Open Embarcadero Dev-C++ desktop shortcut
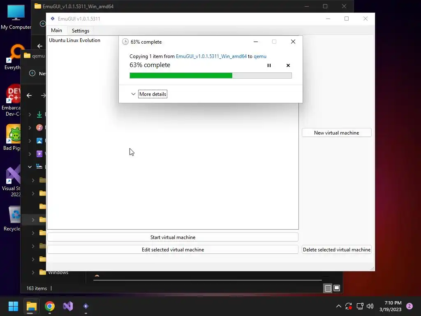Viewport: 421px width, 316px height. click(11, 100)
